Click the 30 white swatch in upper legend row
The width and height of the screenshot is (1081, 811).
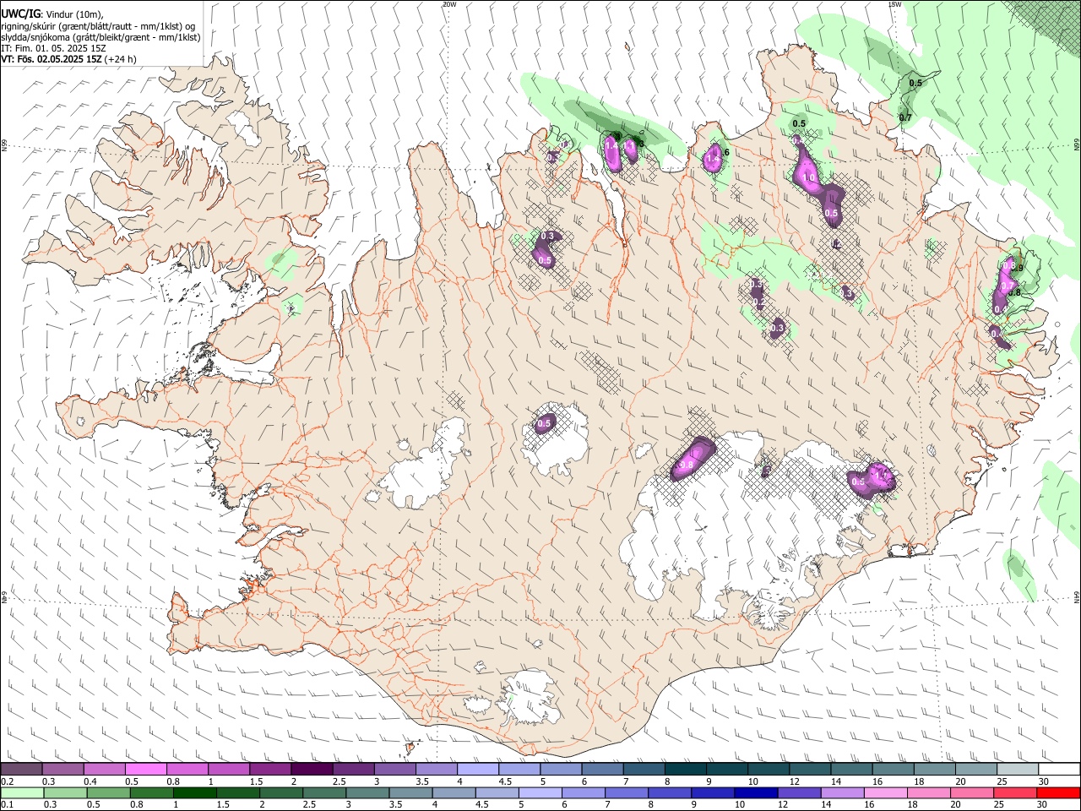1057,770
